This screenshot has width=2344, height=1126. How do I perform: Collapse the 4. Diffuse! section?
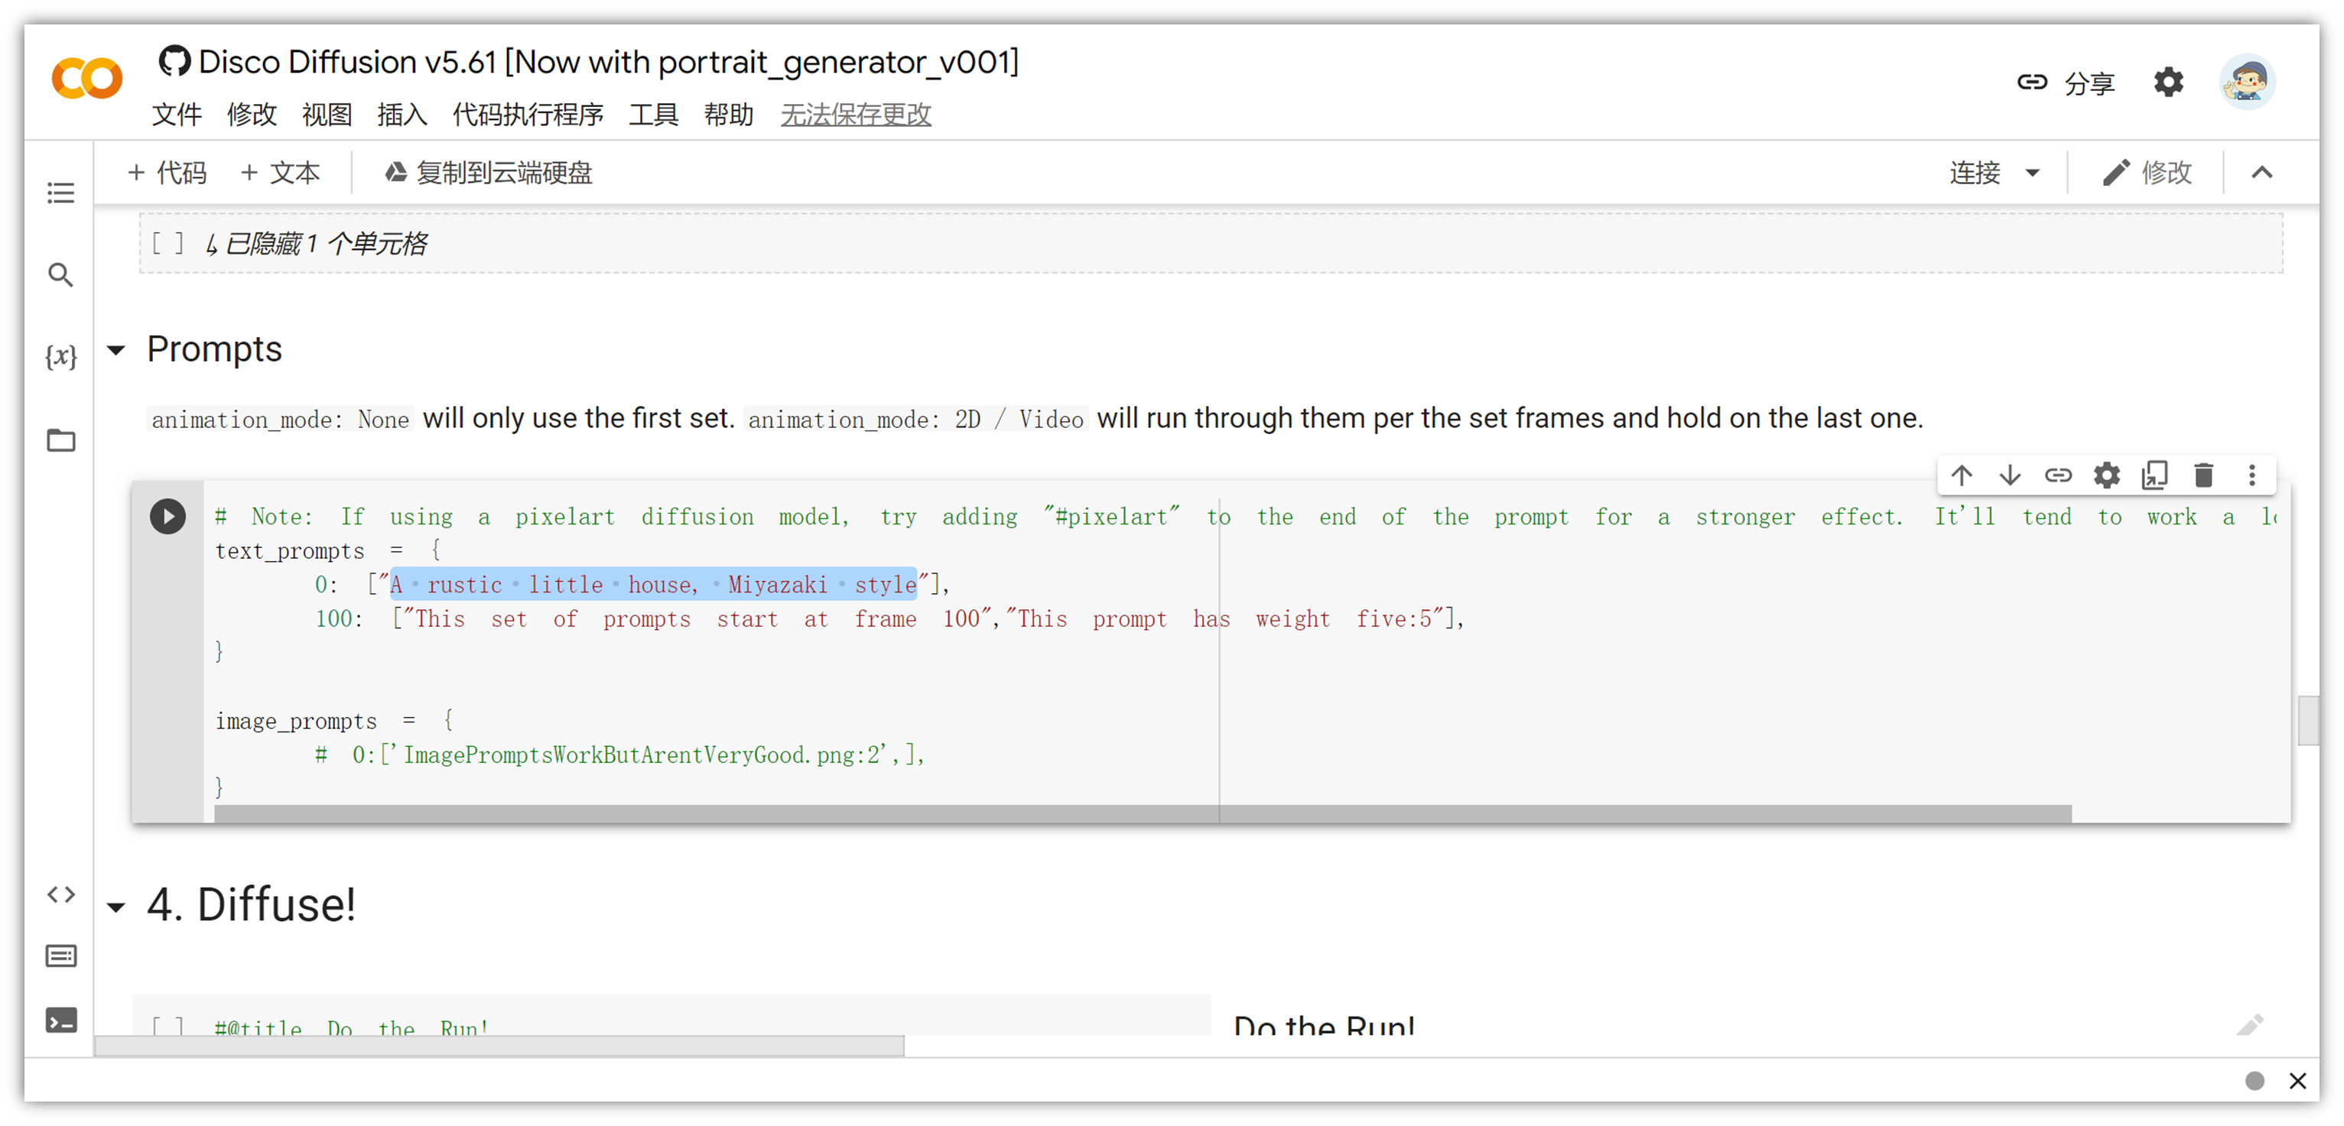click(115, 907)
